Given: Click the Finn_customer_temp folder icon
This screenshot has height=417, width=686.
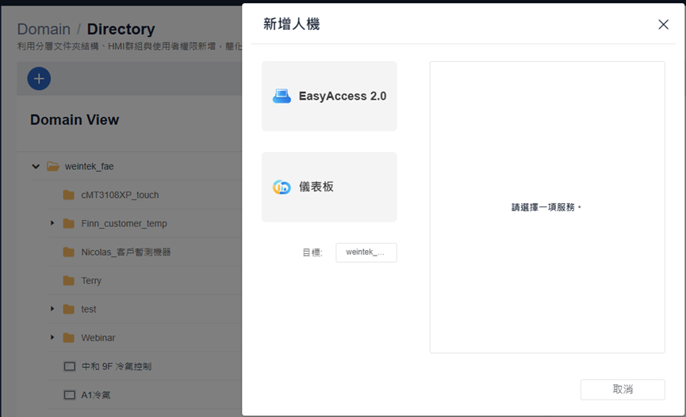Looking at the screenshot, I should (x=69, y=224).
